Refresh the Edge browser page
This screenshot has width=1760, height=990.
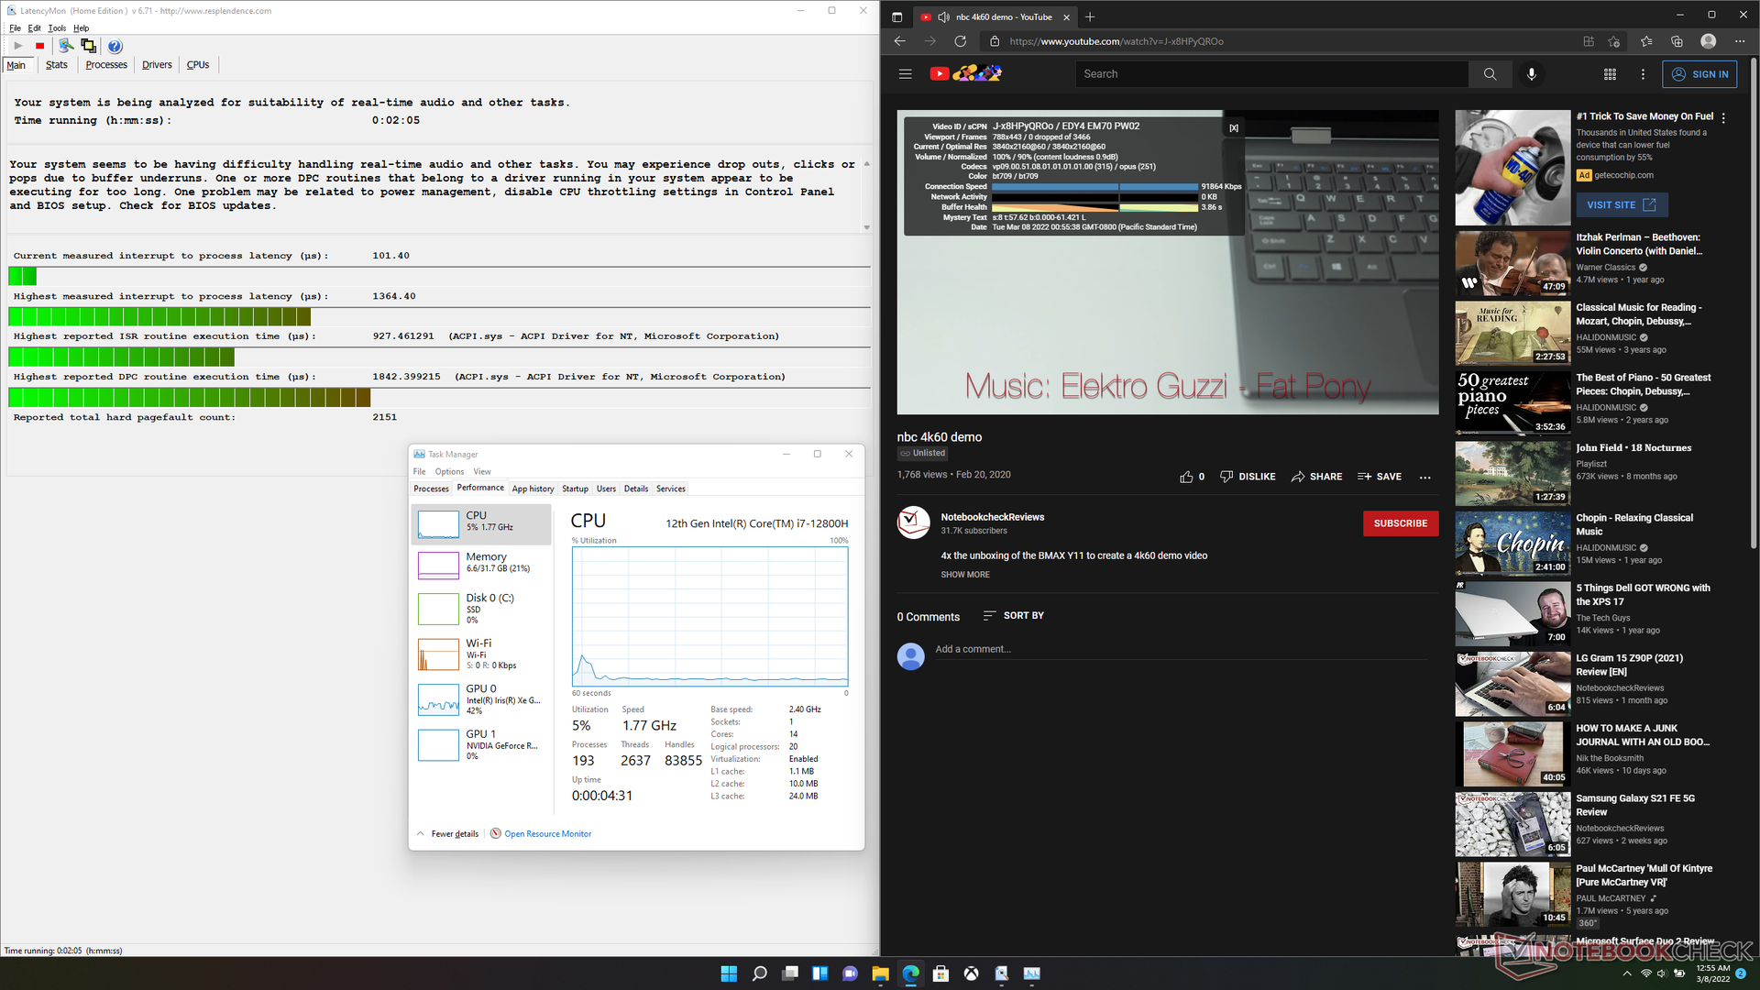coord(960,41)
